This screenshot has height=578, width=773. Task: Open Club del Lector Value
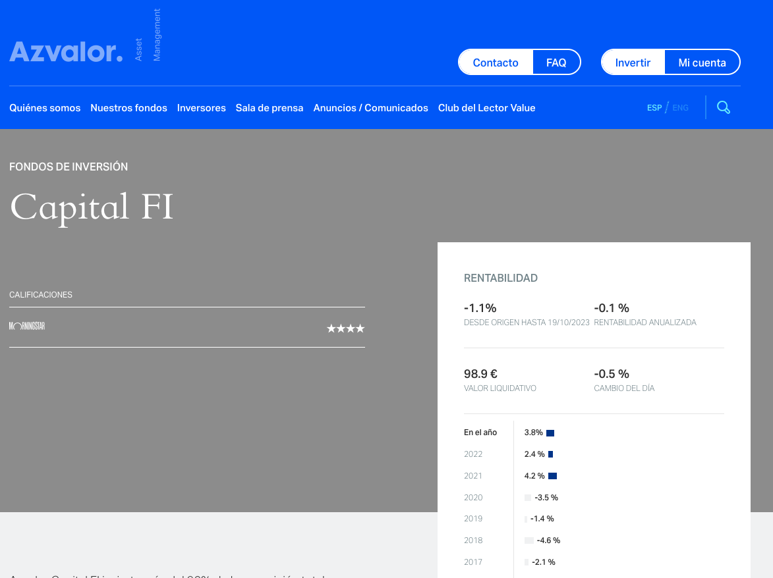tap(486, 108)
